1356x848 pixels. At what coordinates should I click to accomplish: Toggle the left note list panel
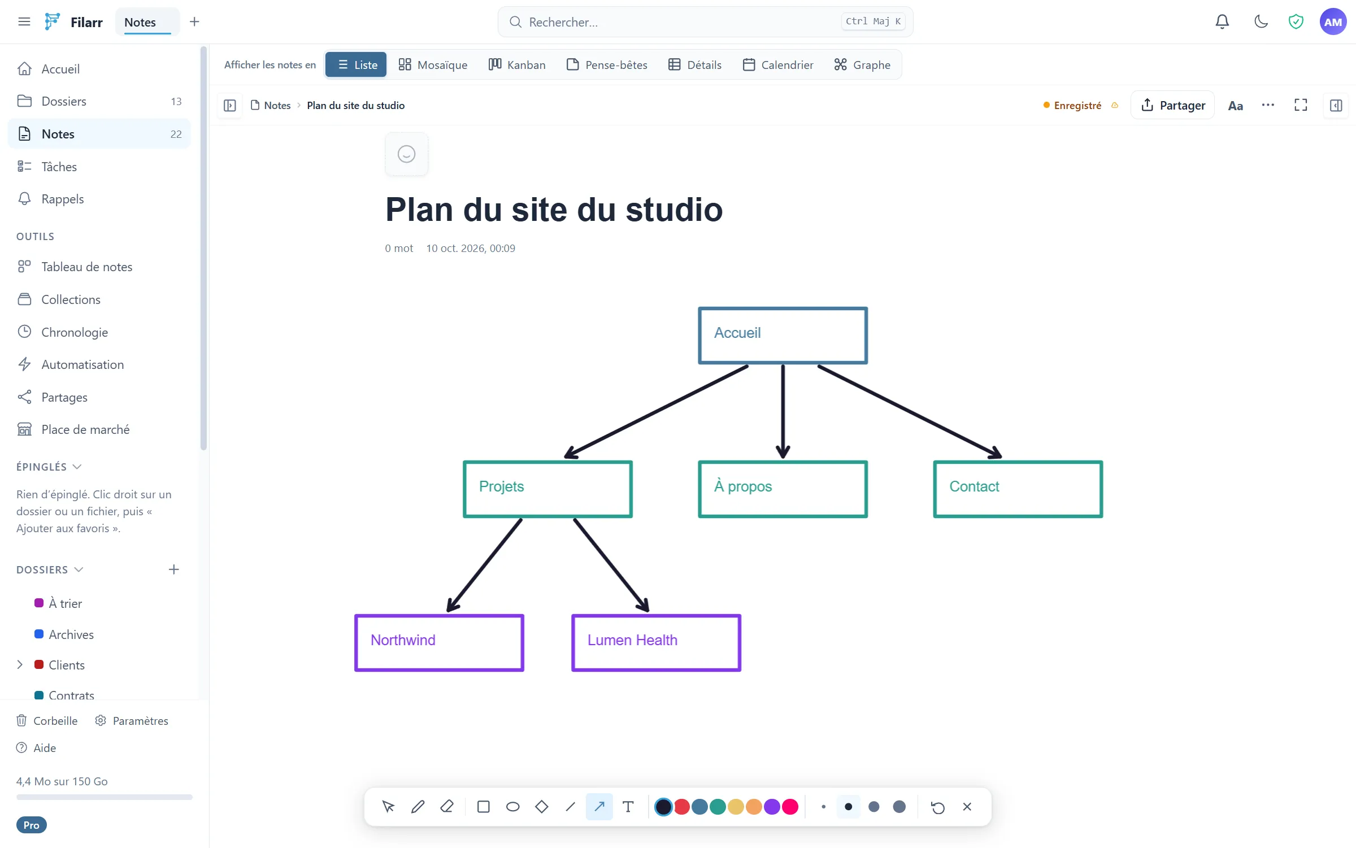pyautogui.click(x=229, y=106)
